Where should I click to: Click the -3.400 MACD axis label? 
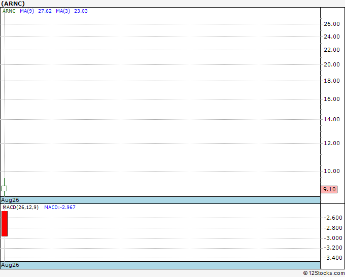coord(333,258)
